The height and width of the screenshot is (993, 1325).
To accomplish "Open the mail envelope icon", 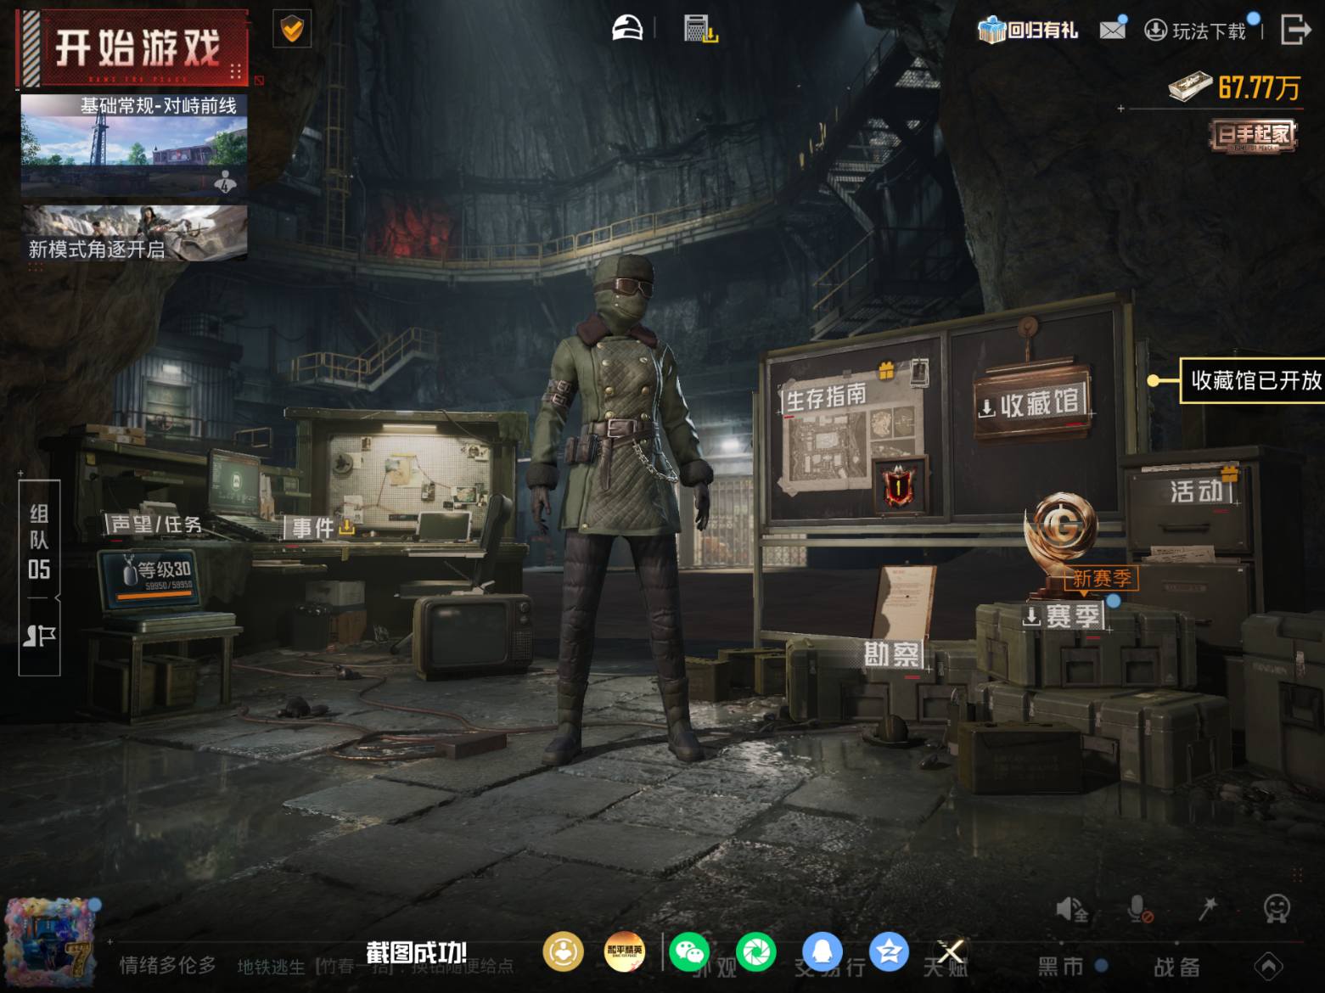I will [x=1113, y=29].
